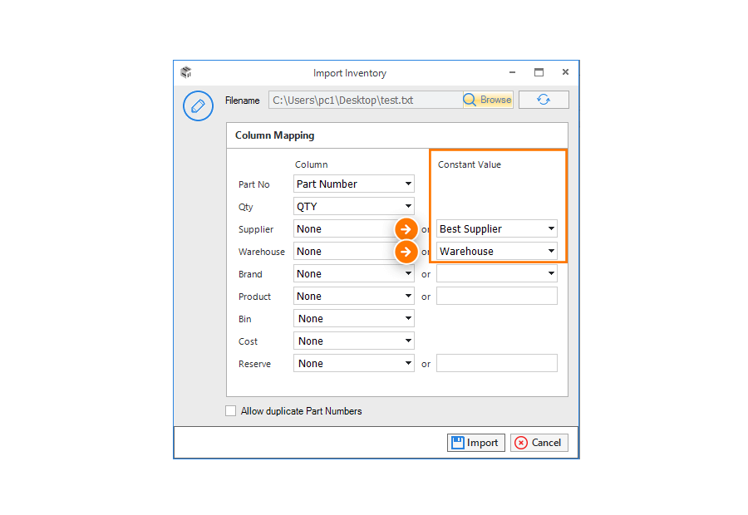Click the Constant Value column label
Viewport: 748px width, 515px height.
coord(470,164)
